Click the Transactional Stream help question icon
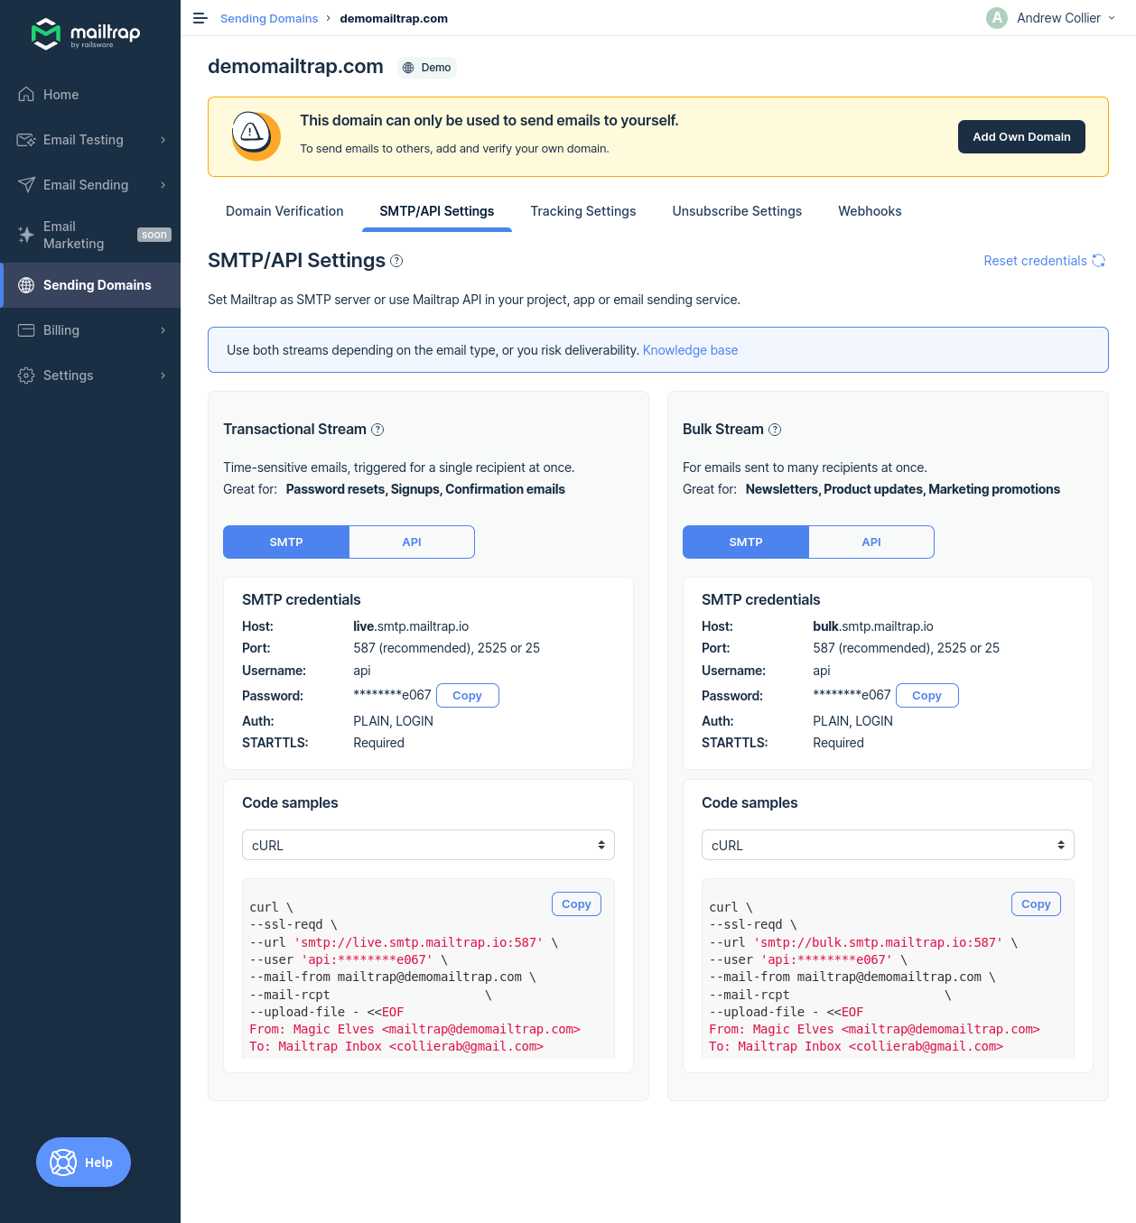This screenshot has height=1223, width=1136. (x=377, y=430)
